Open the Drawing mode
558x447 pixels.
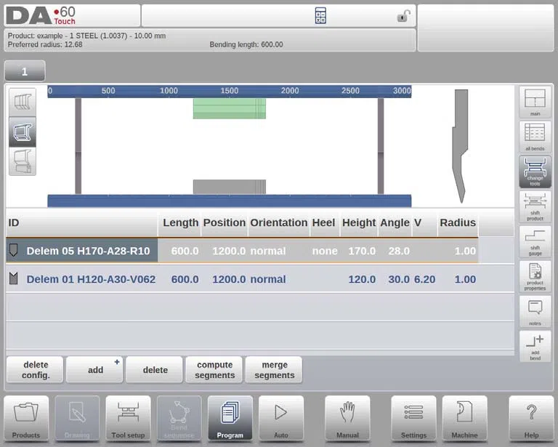click(x=77, y=419)
